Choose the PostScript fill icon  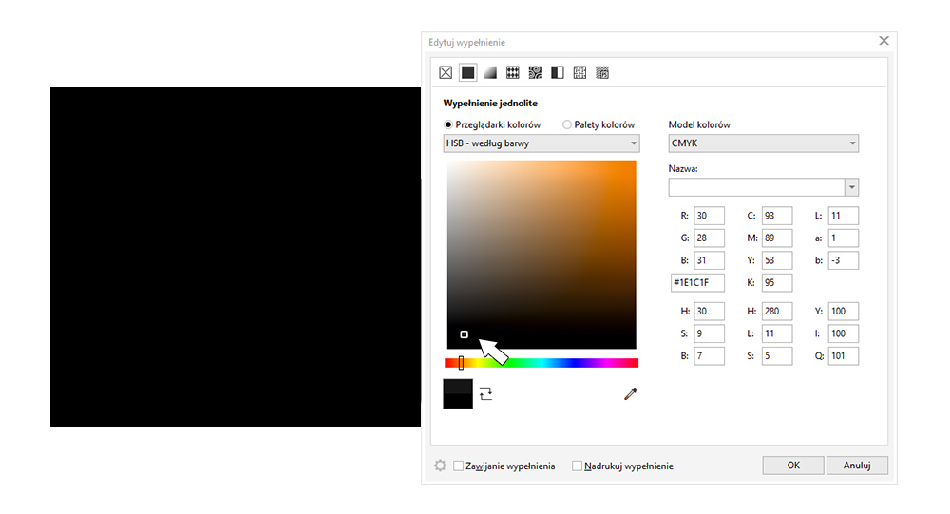tap(602, 72)
